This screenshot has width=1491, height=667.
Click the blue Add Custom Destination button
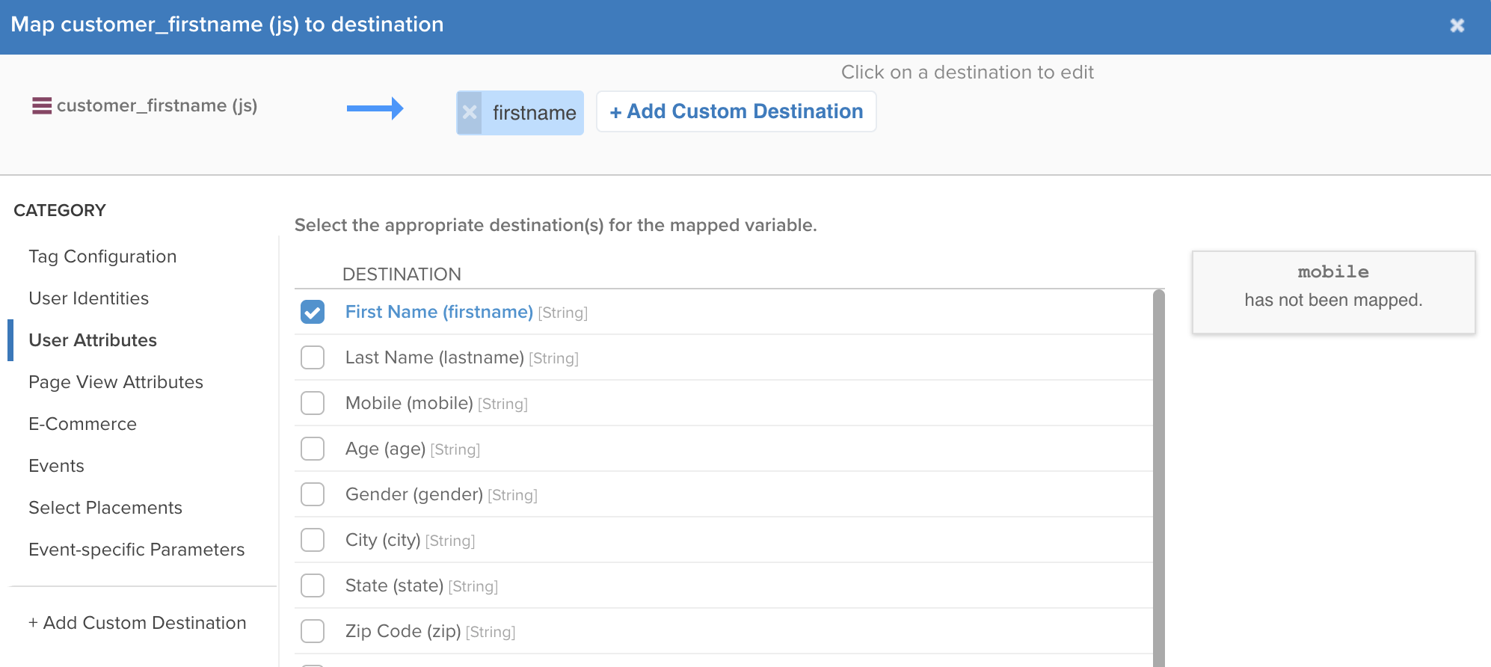tap(736, 111)
